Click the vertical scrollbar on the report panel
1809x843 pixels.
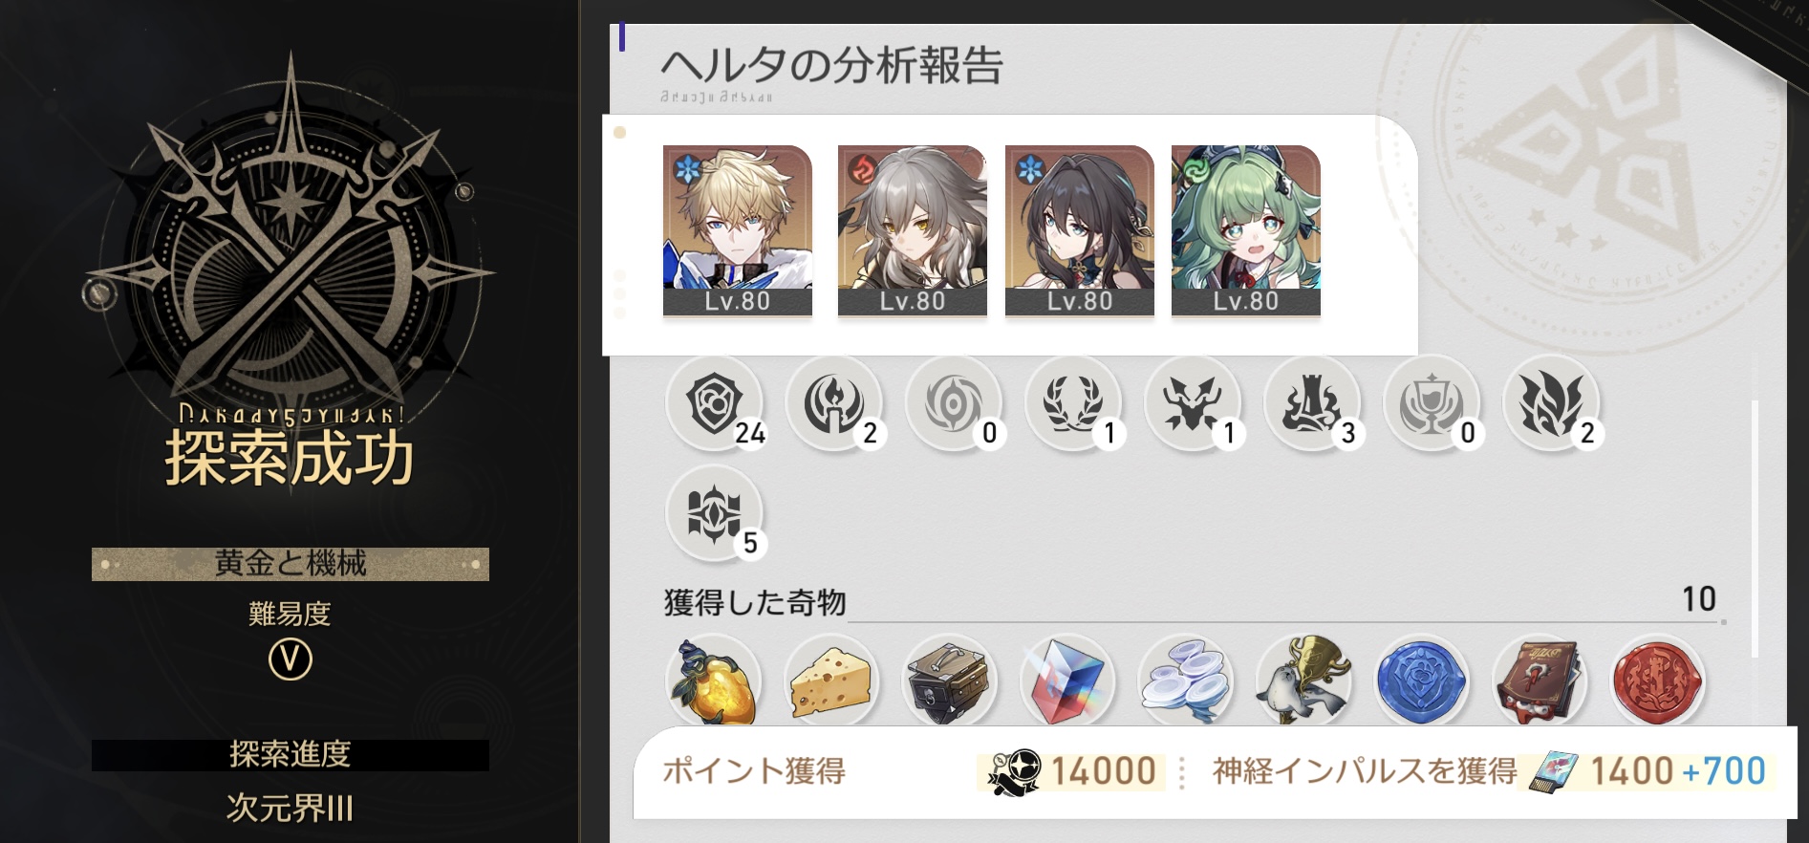tap(1755, 530)
